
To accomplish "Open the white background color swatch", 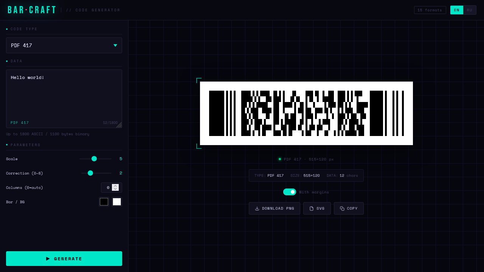I will coord(117,202).
